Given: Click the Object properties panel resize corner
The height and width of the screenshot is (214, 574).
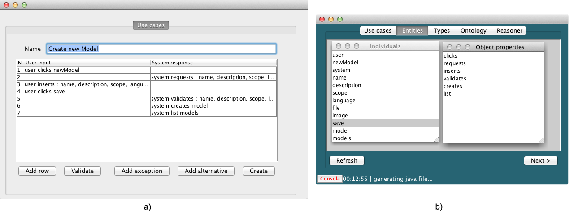Looking at the screenshot, I should tap(541, 140).
